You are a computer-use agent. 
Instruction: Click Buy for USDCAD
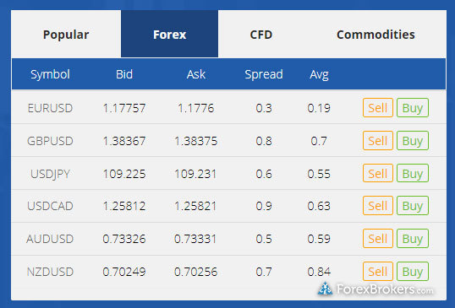coord(413,206)
